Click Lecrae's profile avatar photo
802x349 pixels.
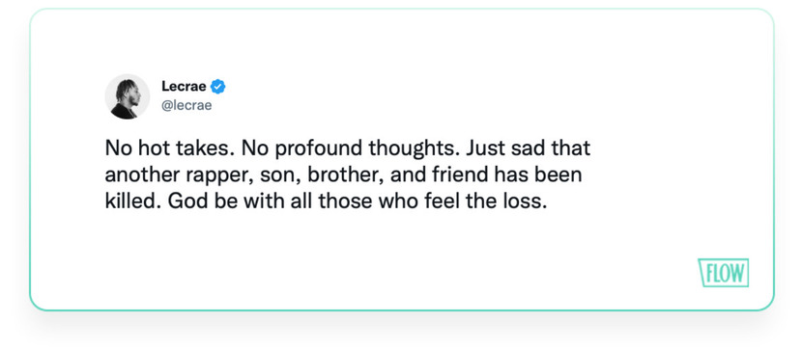[127, 96]
